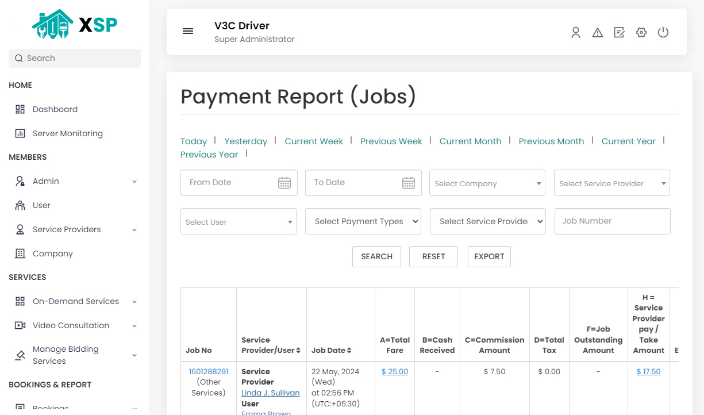Click the search magnifier in sidebar search box
704x415 pixels.
18,58
